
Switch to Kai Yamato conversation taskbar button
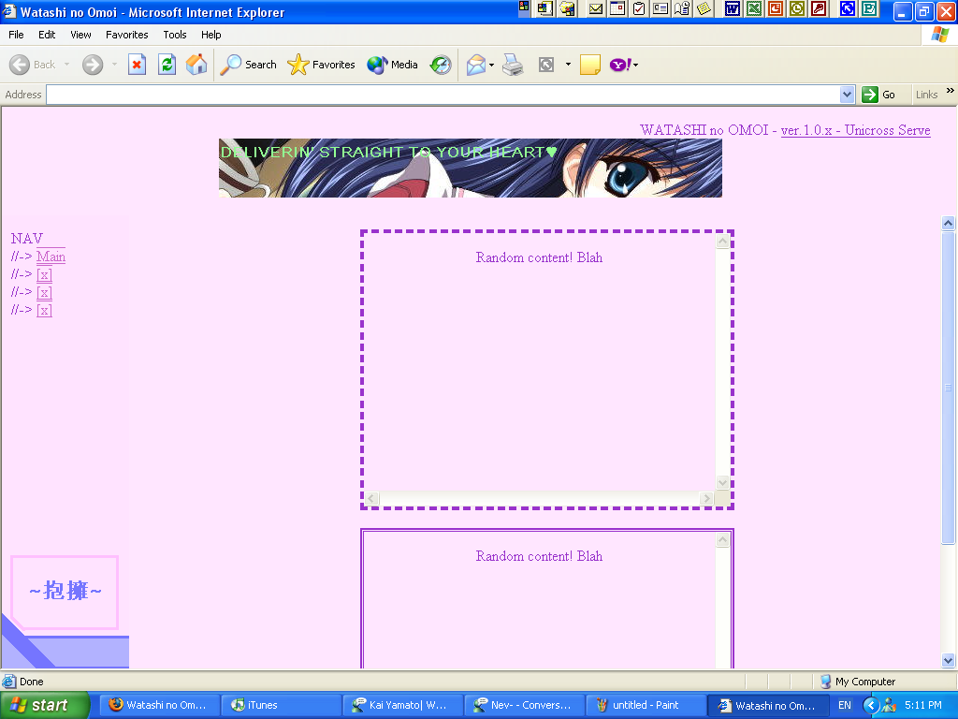click(401, 705)
